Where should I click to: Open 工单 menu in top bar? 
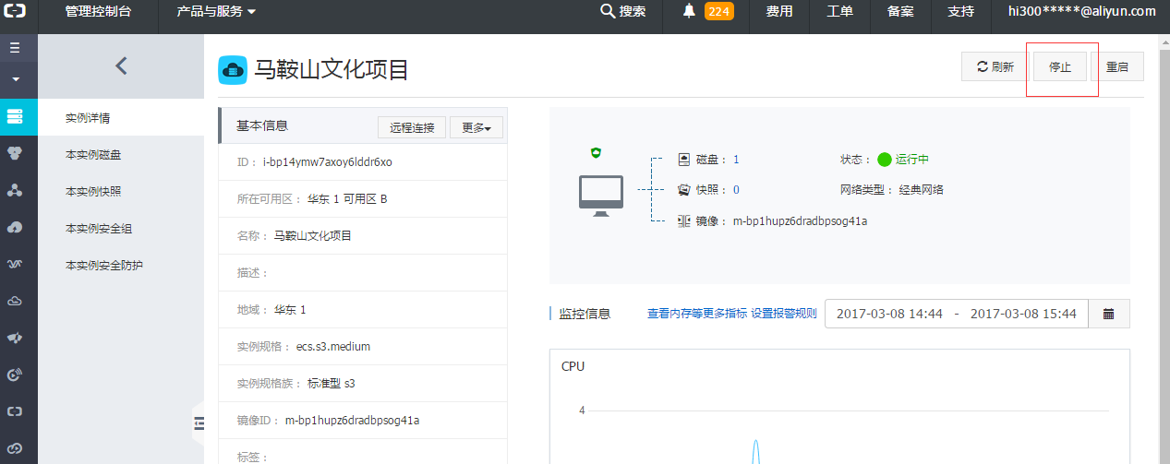(x=839, y=11)
